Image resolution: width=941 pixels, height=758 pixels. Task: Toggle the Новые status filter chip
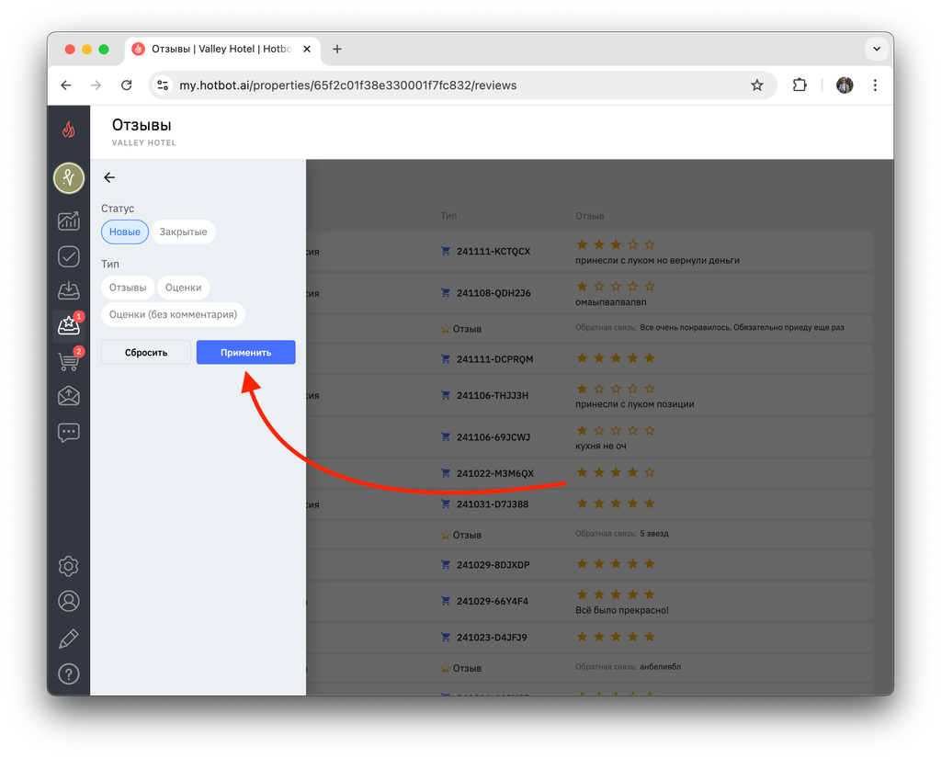[125, 232]
